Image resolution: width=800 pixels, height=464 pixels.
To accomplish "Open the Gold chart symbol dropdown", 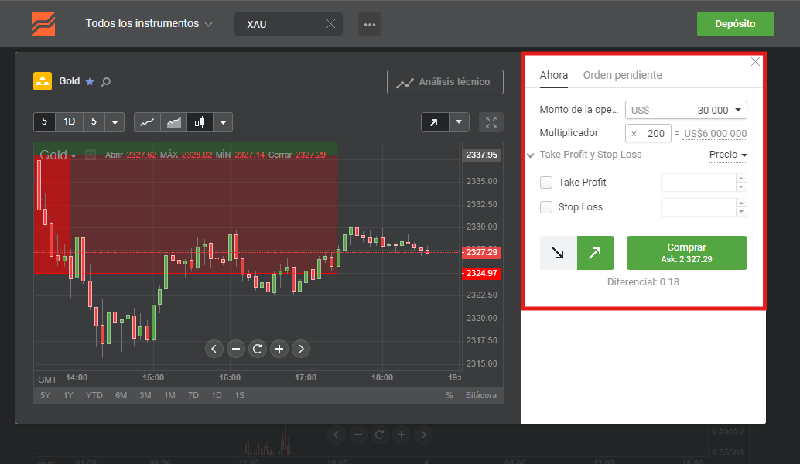I will (58, 155).
